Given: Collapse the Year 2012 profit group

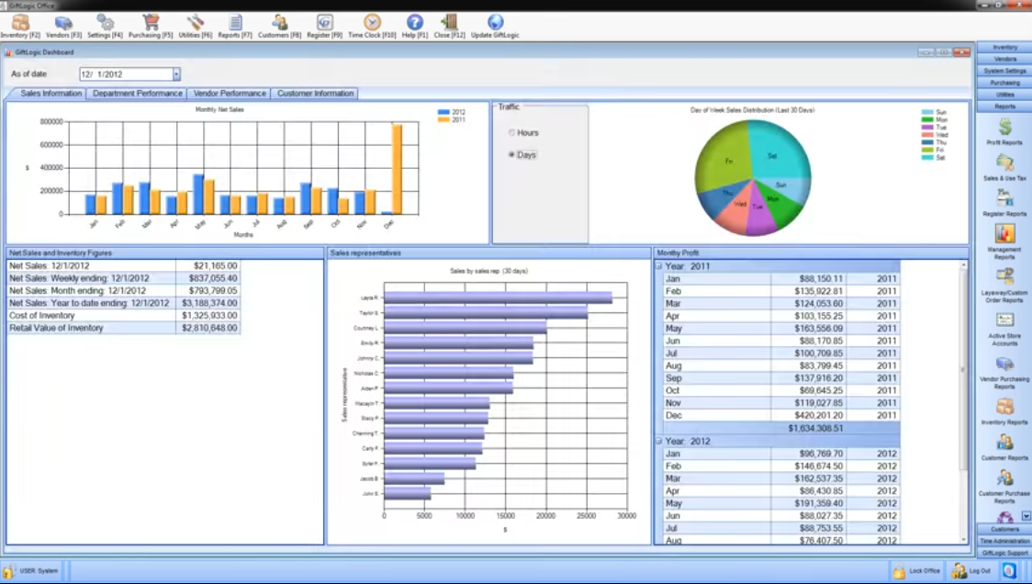Looking at the screenshot, I should tap(658, 442).
